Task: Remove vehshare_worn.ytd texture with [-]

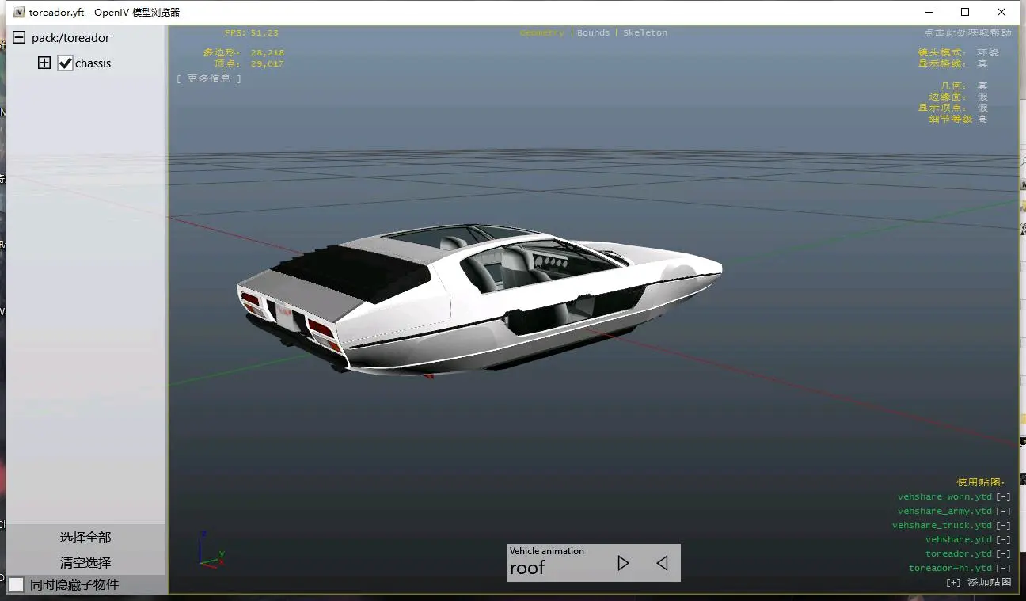Action: (1003, 497)
